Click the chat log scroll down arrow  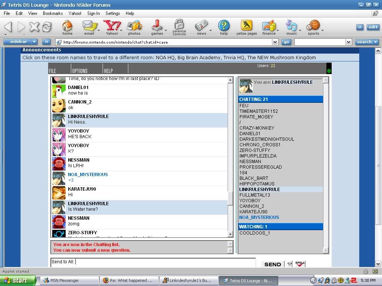[230, 234]
